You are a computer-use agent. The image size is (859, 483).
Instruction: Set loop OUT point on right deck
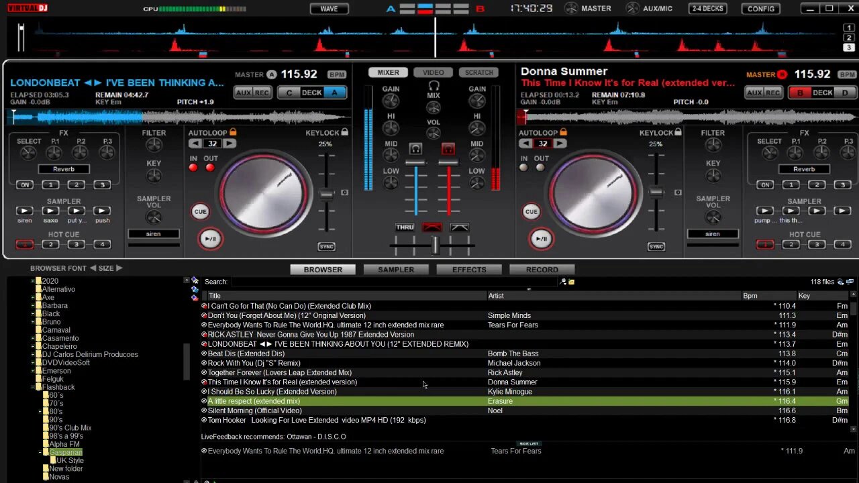[x=540, y=167]
